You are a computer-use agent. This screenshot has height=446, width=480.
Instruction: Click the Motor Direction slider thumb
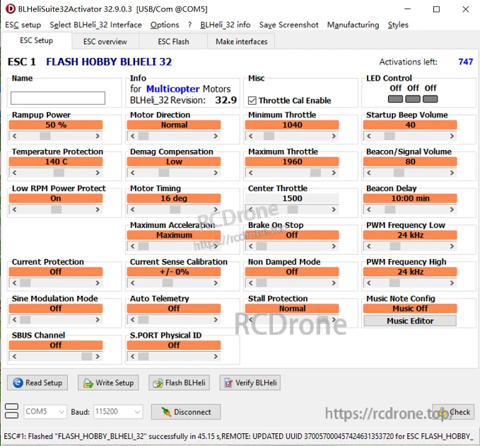tap(144, 136)
